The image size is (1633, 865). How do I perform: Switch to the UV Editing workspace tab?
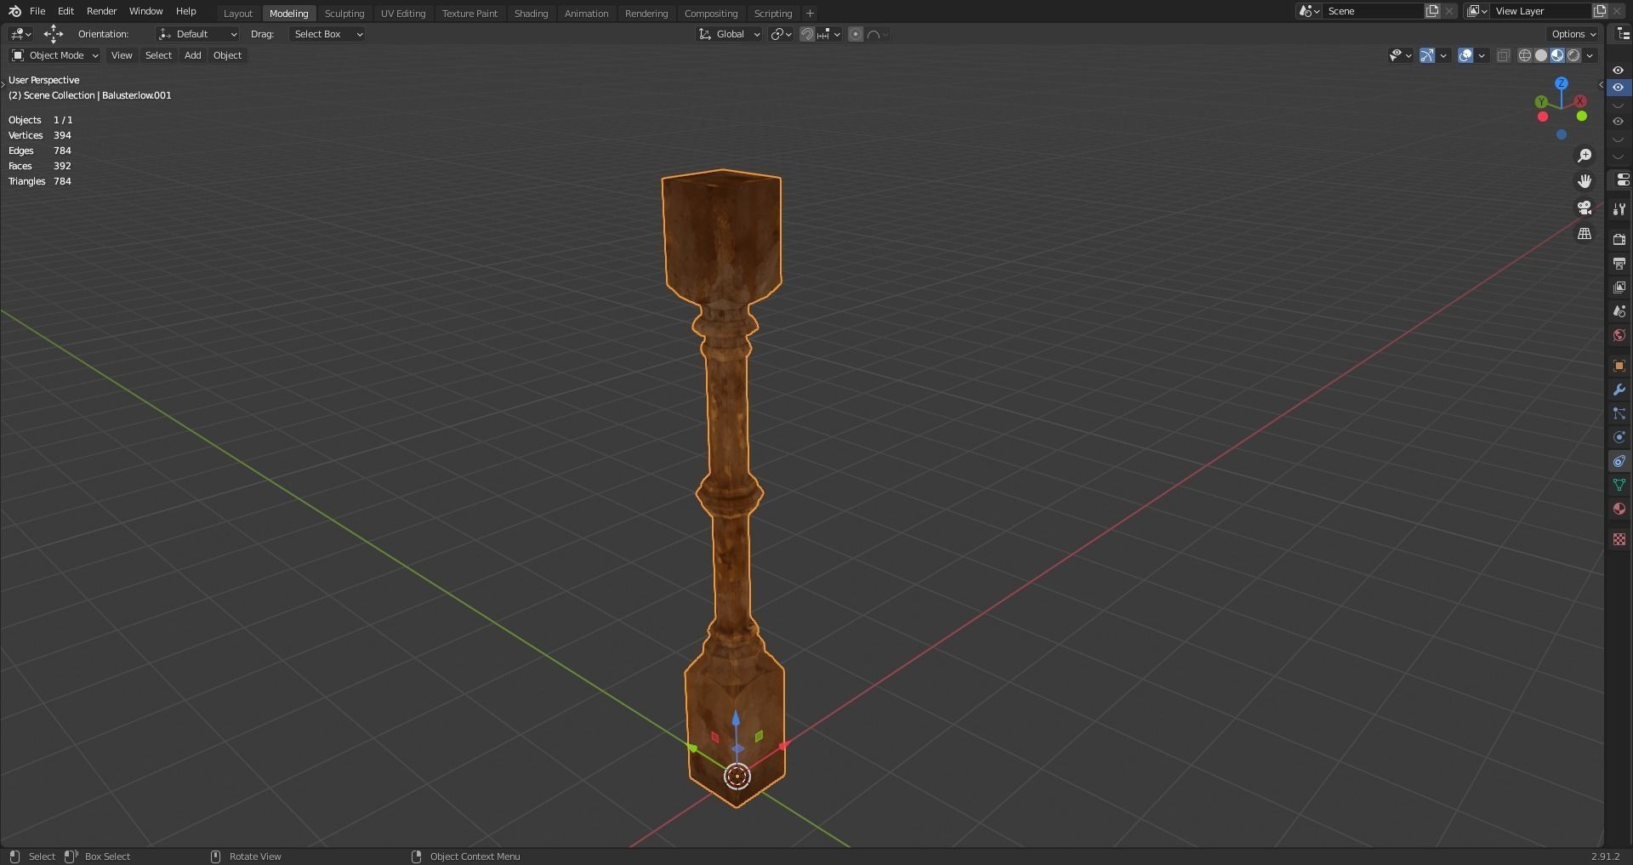pyautogui.click(x=403, y=14)
